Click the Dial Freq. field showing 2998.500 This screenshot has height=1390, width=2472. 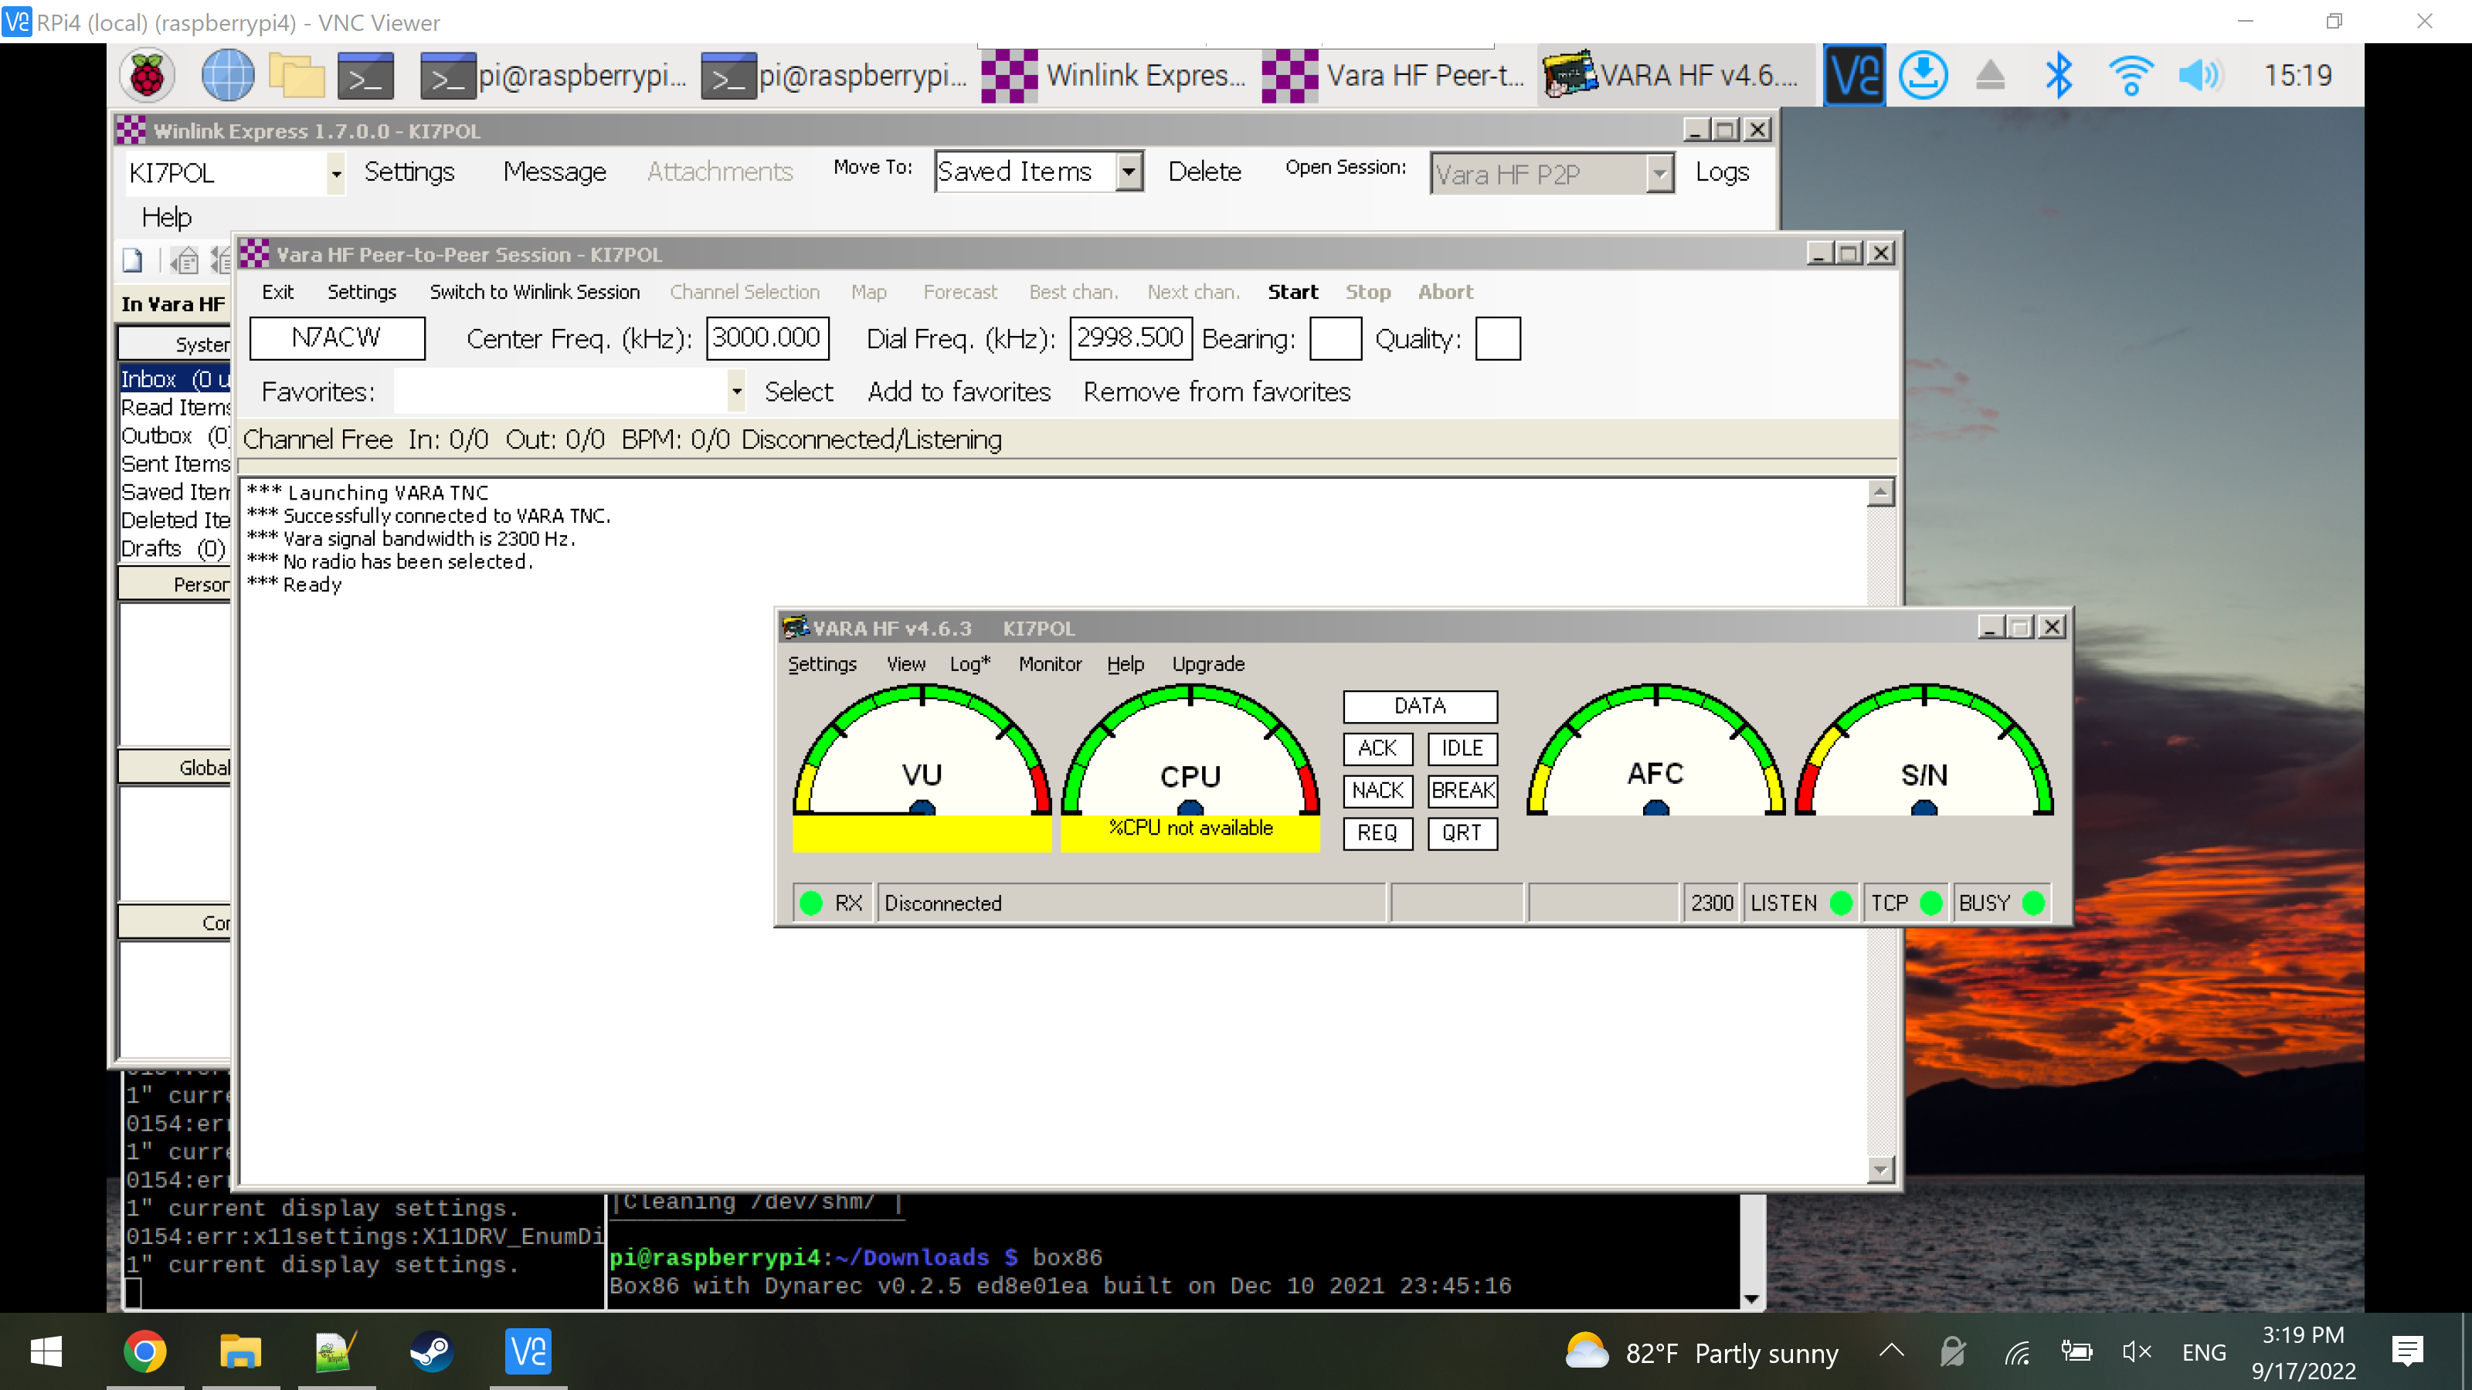point(1130,337)
